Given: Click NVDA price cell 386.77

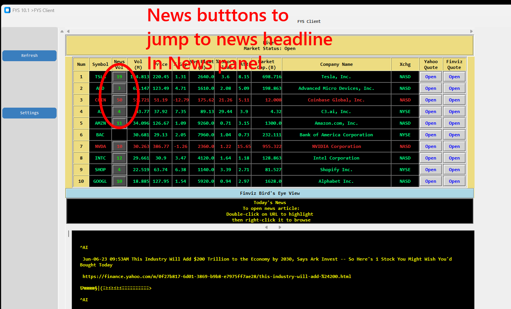Looking at the screenshot, I should 161,146.
